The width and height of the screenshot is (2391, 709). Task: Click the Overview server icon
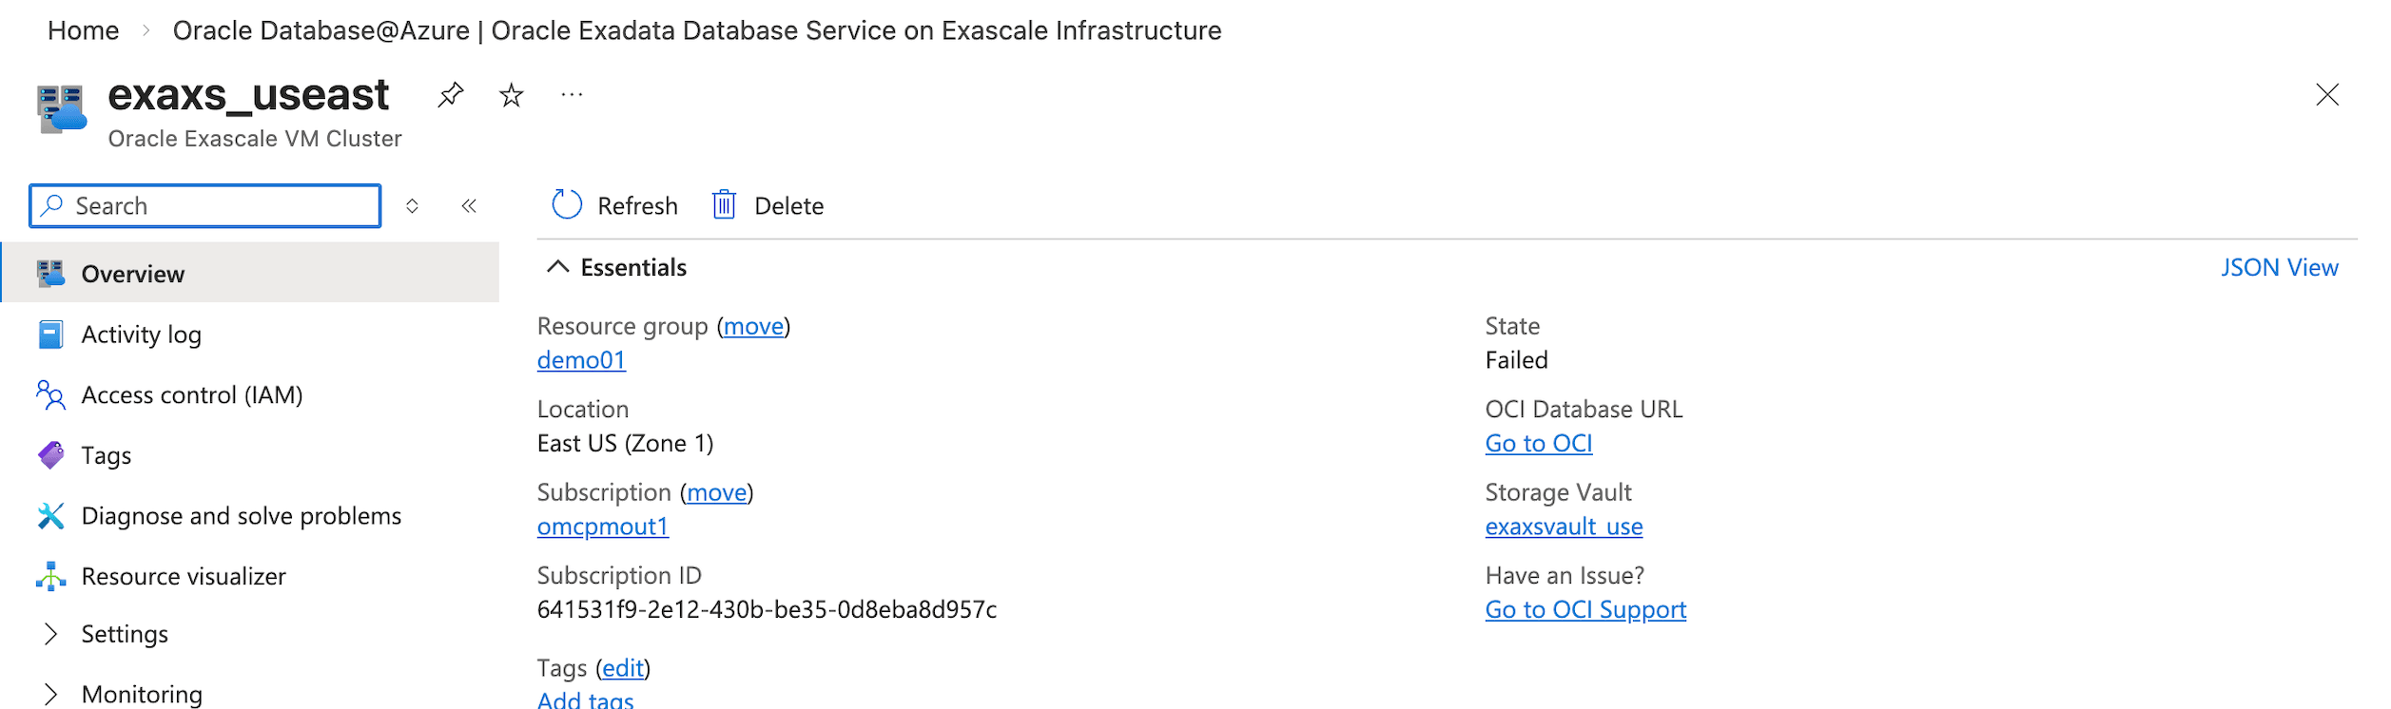click(x=49, y=273)
